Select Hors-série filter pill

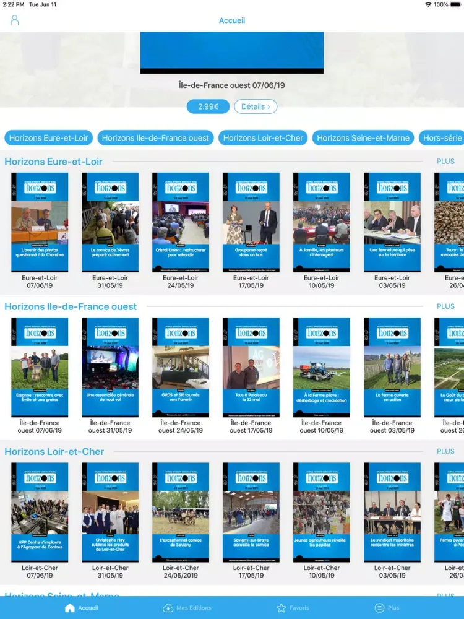coord(442,138)
